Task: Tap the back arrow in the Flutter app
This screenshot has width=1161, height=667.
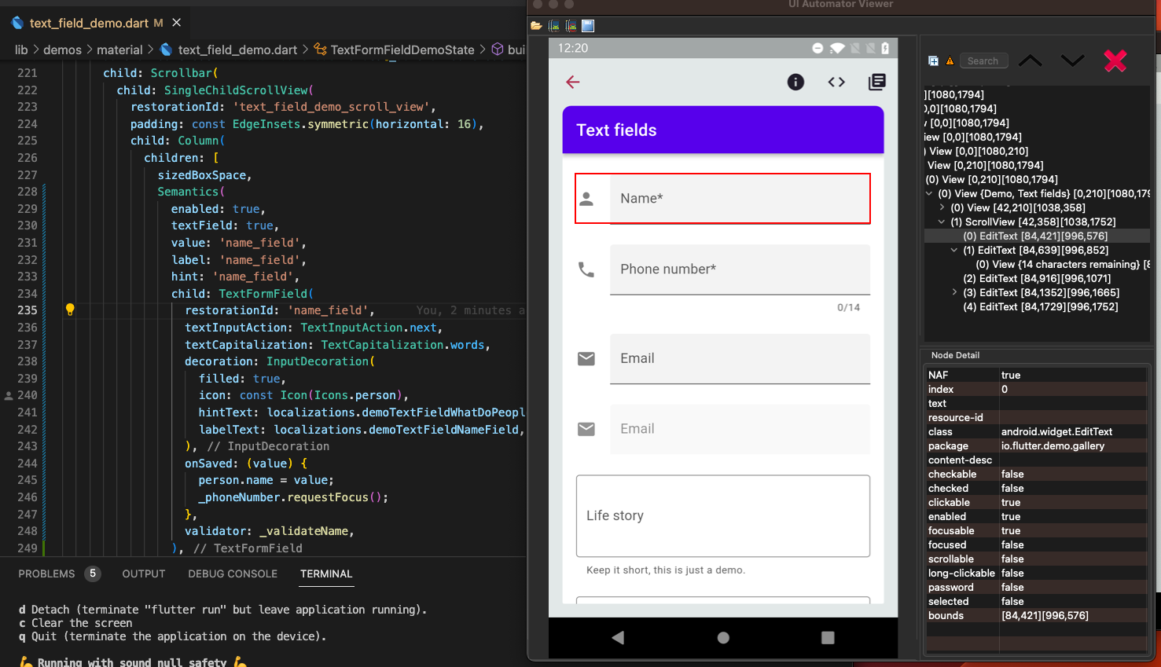Action: [572, 82]
